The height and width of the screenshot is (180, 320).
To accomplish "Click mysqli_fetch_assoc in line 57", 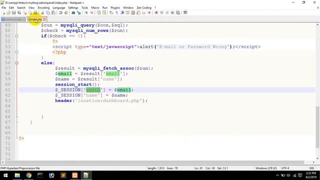I will 108,68.
